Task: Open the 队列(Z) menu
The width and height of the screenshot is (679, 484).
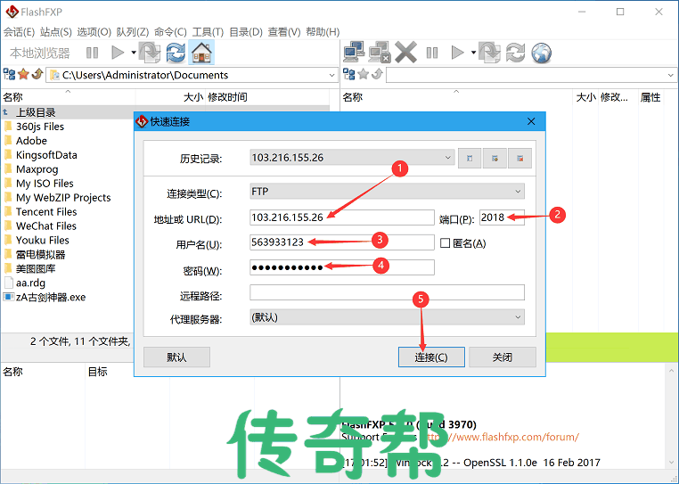Action: click(x=133, y=32)
